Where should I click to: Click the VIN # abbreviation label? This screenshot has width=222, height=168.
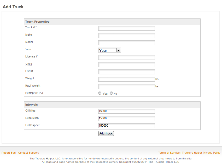click(29, 64)
